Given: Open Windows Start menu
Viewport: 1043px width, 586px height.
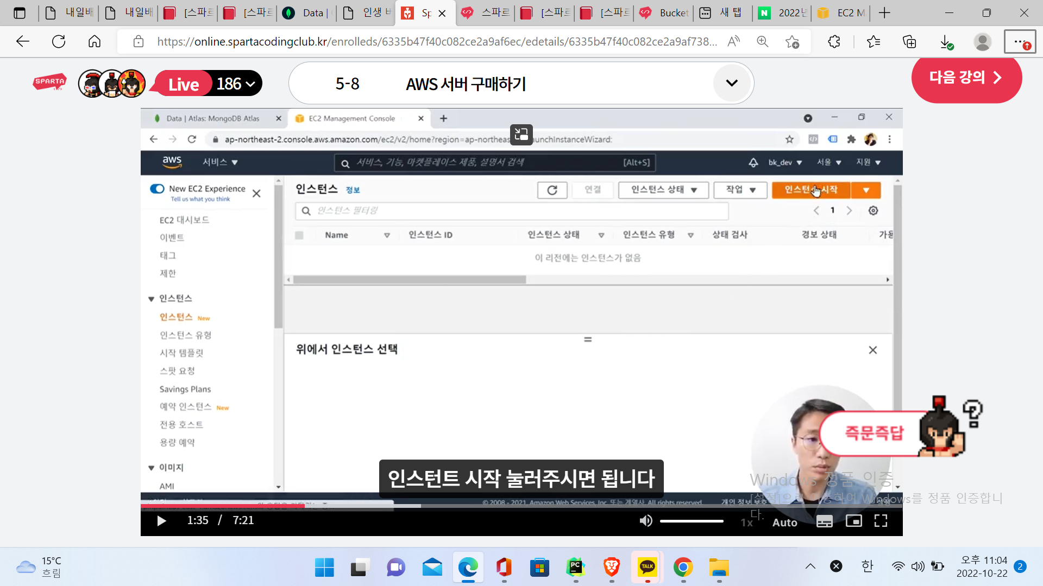Looking at the screenshot, I should point(324,568).
